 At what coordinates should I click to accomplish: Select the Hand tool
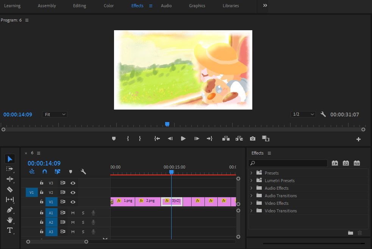[10, 220]
